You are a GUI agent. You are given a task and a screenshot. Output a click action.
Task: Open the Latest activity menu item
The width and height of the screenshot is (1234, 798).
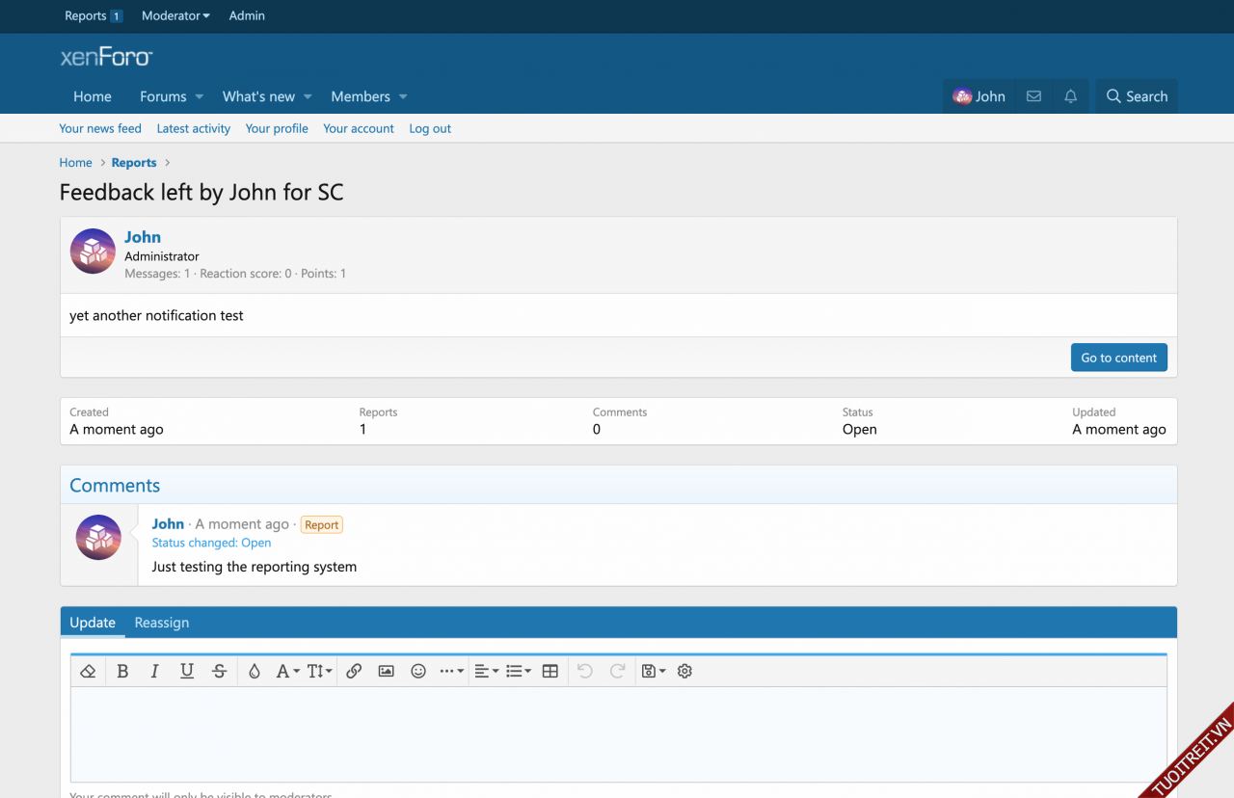coord(193,128)
